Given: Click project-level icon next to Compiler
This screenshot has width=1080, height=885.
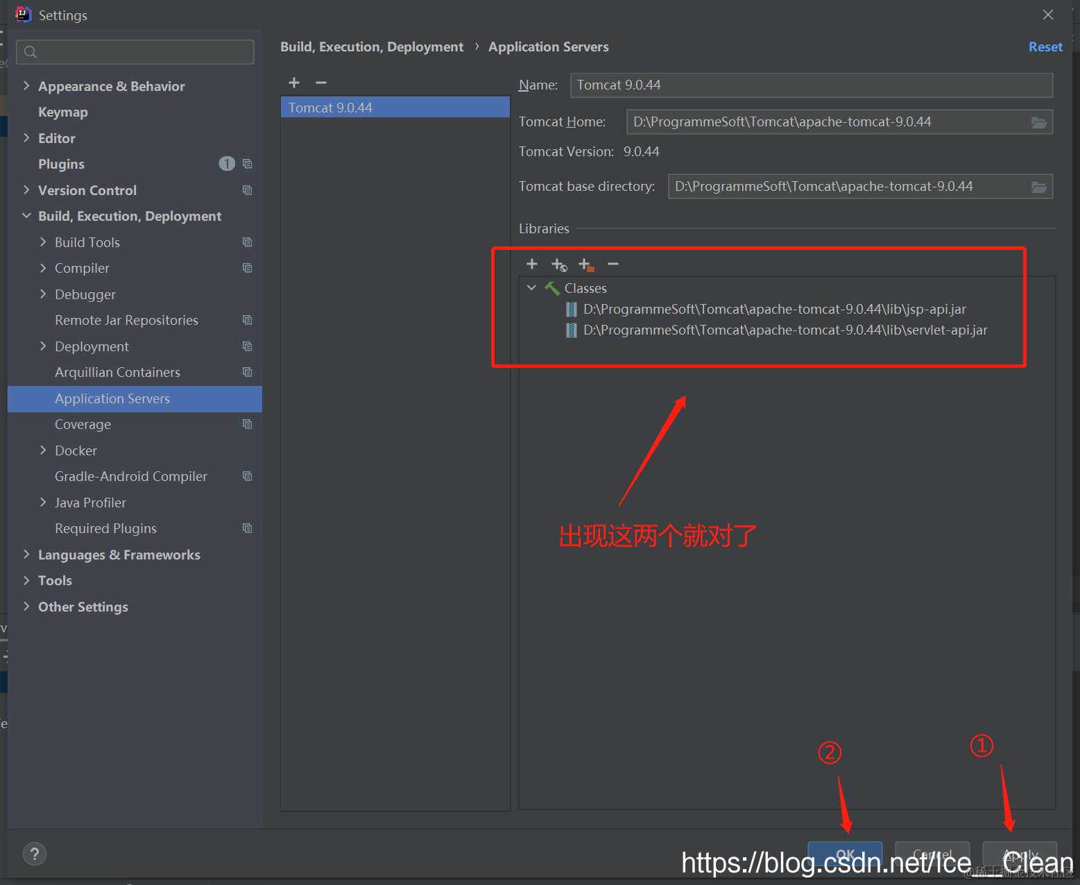Looking at the screenshot, I should pos(247,268).
